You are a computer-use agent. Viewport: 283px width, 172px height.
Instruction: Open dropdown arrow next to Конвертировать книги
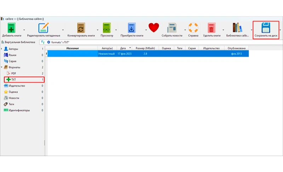coord(98,30)
